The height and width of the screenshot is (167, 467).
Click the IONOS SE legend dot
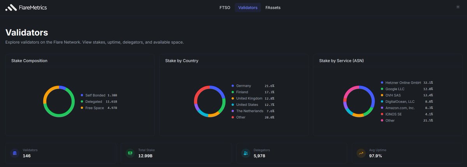(382, 114)
